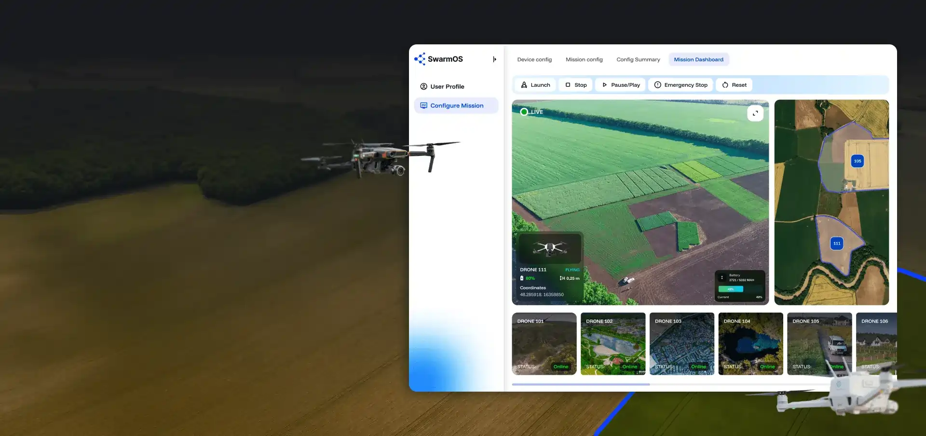Viewport: 926px width, 436px height.
Task: Click the Stop square icon
Action: tap(568, 85)
